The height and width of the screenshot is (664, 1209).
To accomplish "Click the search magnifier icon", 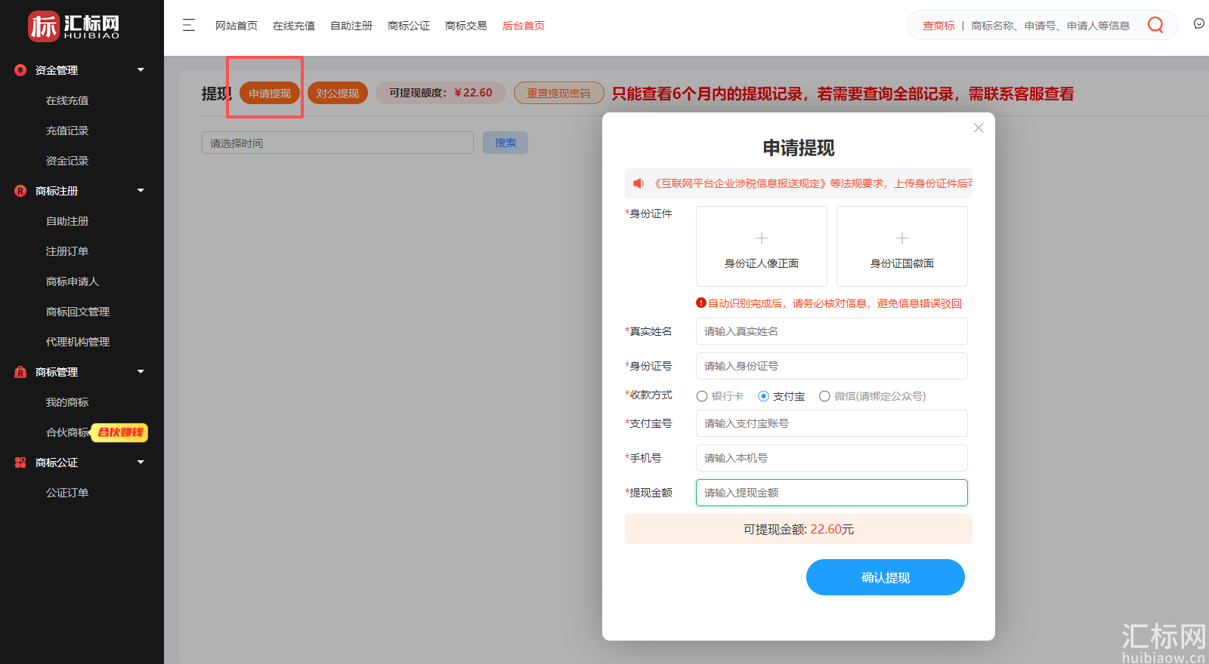I will pyautogui.click(x=1155, y=25).
